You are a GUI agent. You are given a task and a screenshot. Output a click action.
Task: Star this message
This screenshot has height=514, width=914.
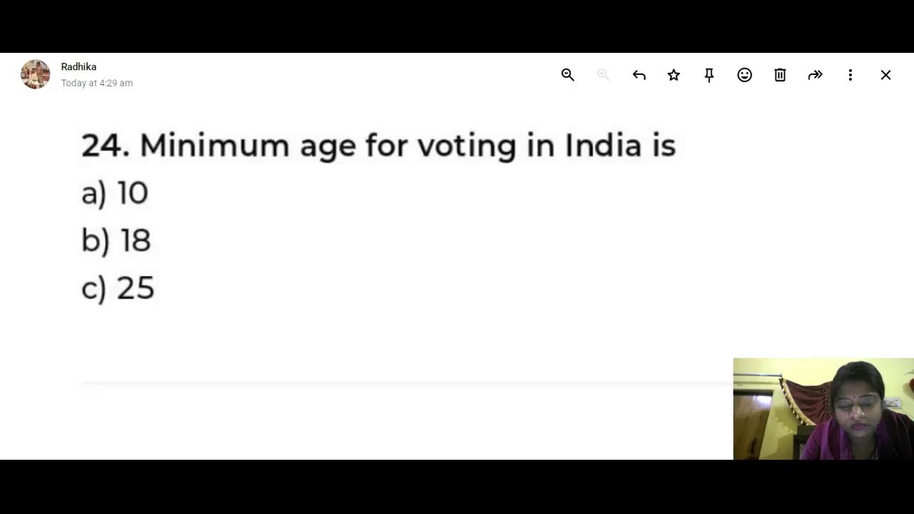pyautogui.click(x=673, y=75)
